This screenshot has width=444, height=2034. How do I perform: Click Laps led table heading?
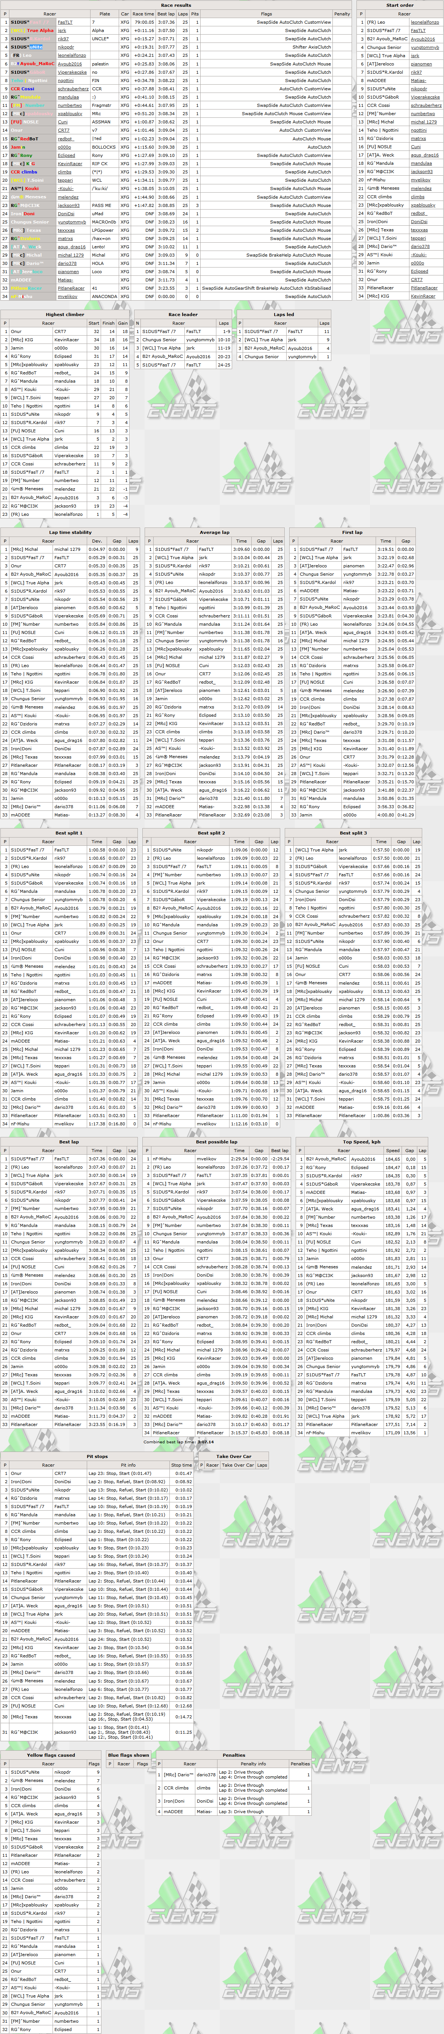coord(284,314)
